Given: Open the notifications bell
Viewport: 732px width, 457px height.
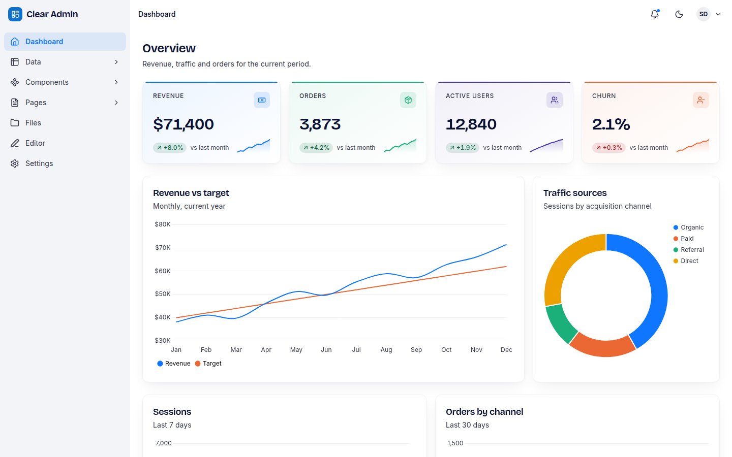Looking at the screenshot, I should 655,14.
